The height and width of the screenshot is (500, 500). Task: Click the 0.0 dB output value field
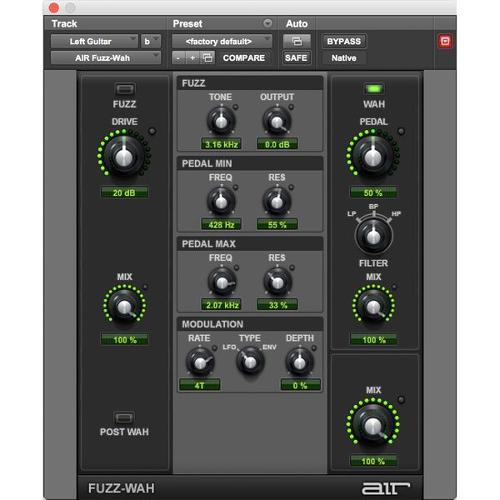tap(277, 144)
